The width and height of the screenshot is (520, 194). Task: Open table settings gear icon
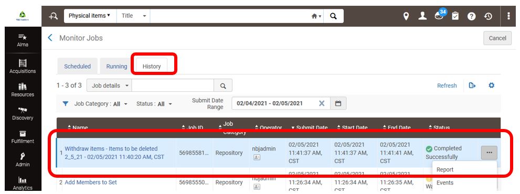[491, 85]
